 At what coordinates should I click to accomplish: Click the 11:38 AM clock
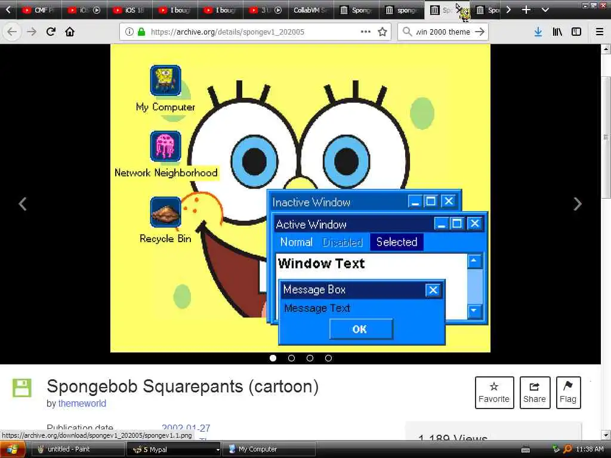(590, 450)
